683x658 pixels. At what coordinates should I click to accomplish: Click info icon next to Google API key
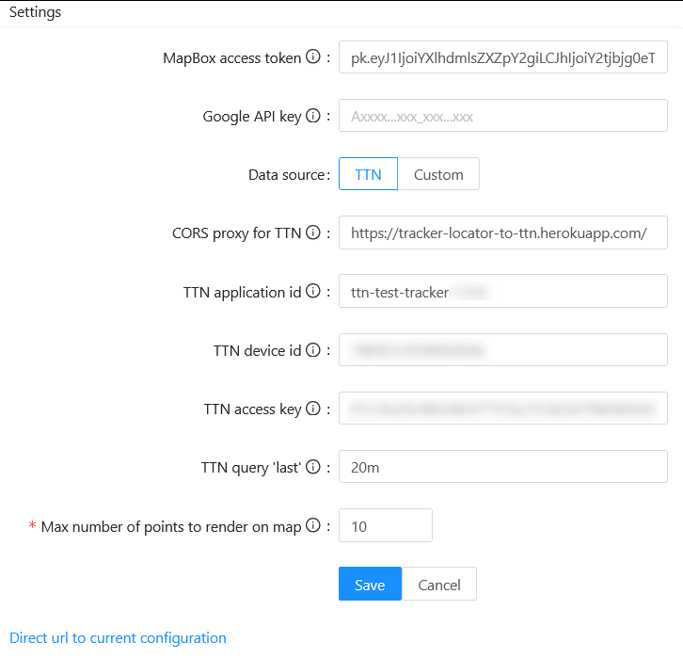[312, 117]
